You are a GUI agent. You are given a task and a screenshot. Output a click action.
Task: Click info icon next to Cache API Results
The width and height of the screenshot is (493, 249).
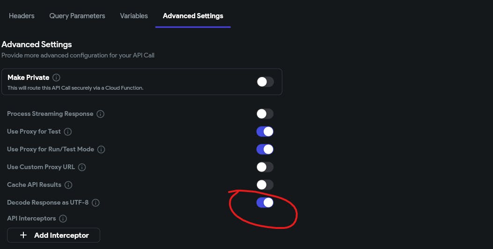point(68,185)
